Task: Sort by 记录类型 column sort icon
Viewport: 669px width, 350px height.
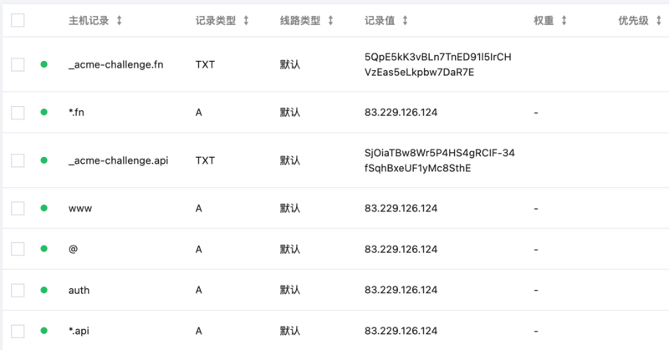Action: pyautogui.click(x=246, y=20)
